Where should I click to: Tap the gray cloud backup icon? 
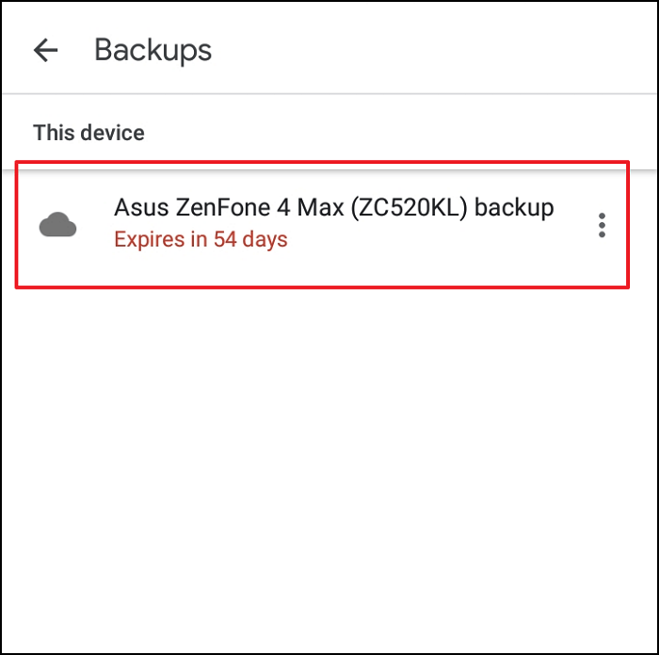tap(58, 225)
